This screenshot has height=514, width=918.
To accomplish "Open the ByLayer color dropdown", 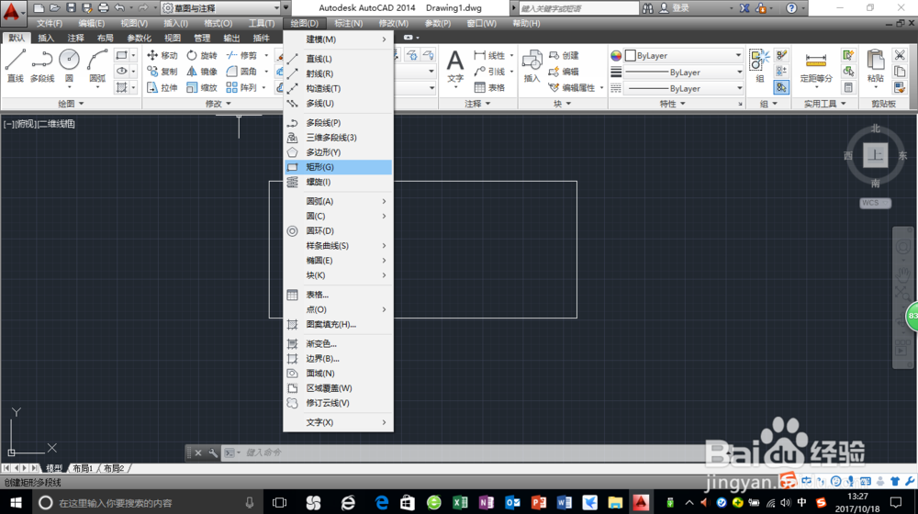I will pyautogui.click(x=683, y=55).
